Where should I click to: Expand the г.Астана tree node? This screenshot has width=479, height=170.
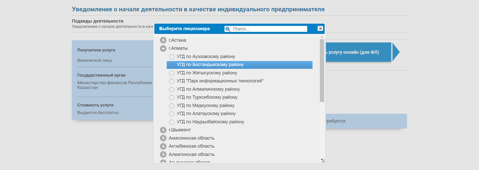163,40
